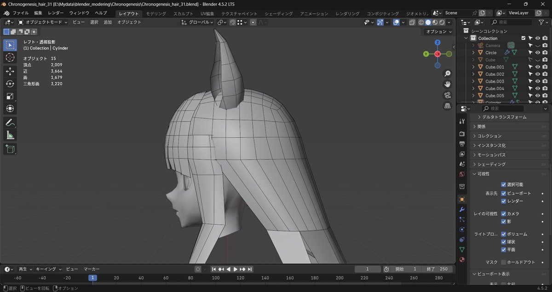
Task: Switch to material preview shading
Action: pyautogui.click(x=435, y=22)
